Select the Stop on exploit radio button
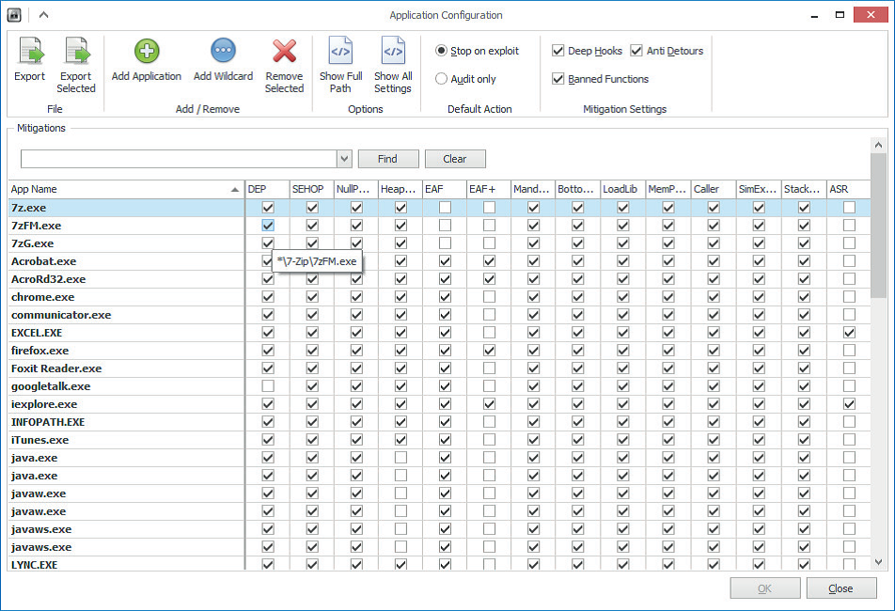 (441, 51)
